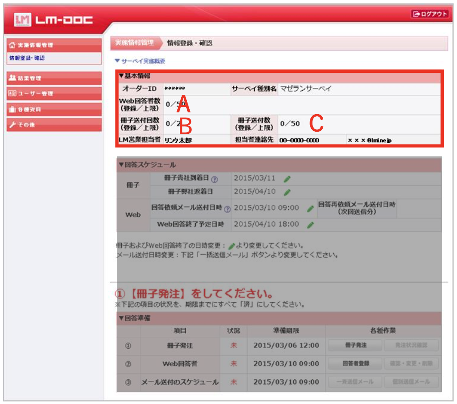Open 結果管理 in the sidebar
Screen dimensions: 457x404
click(54, 78)
